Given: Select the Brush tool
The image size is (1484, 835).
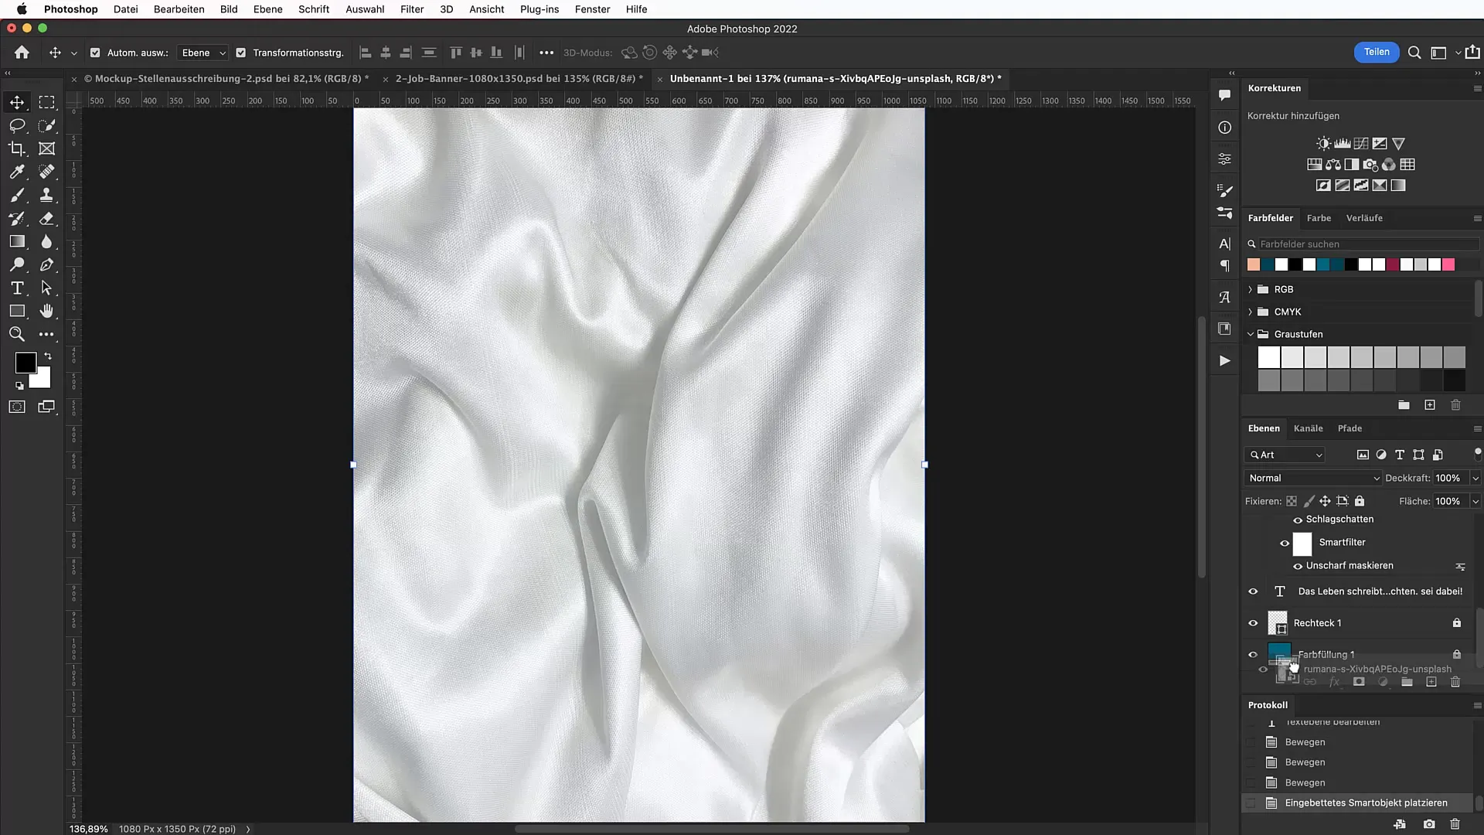Looking at the screenshot, I should 17,195.
